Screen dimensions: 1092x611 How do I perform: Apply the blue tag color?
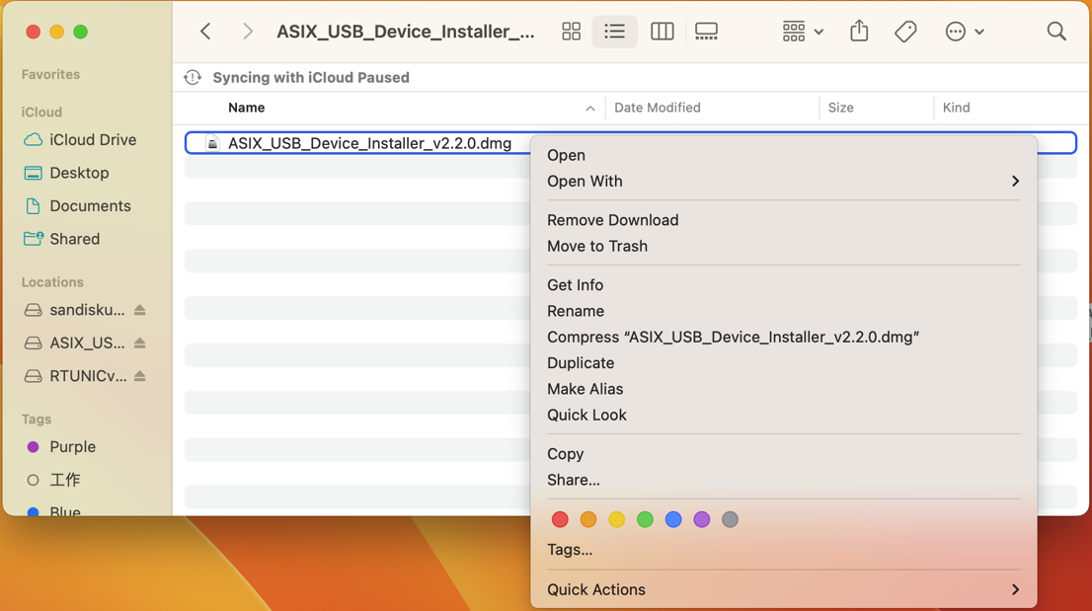click(x=673, y=519)
